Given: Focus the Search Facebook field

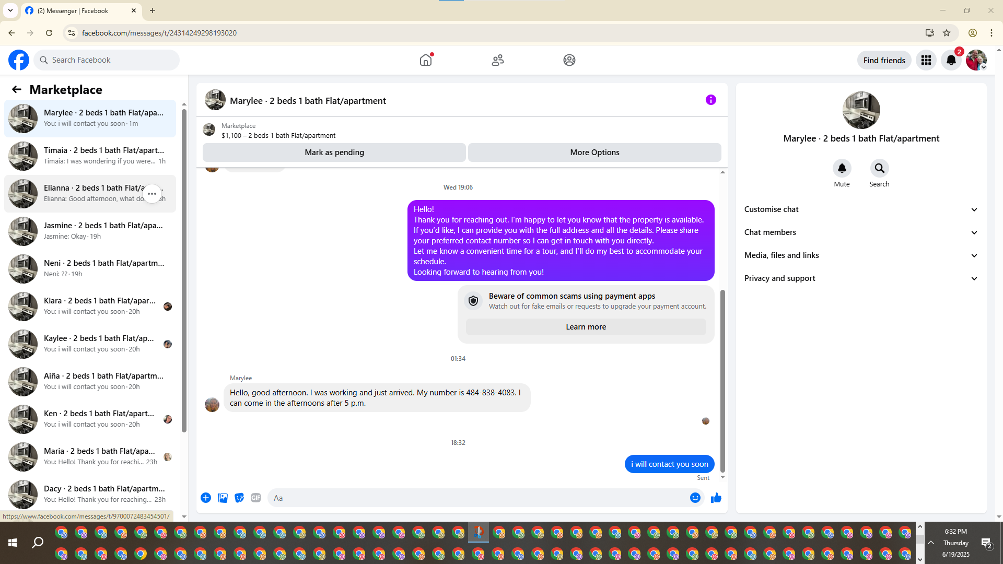Looking at the screenshot, I should coord(107,60).
